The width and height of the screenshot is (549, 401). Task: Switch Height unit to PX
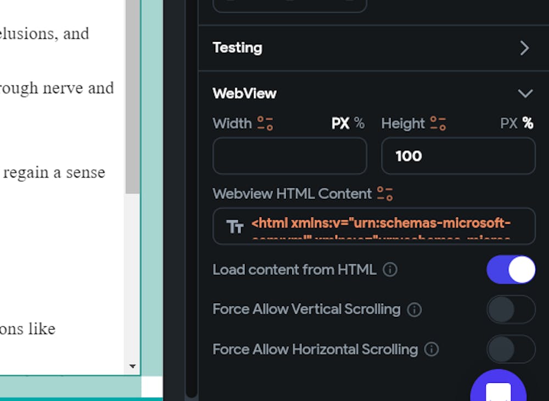click(x=509, y=124)
